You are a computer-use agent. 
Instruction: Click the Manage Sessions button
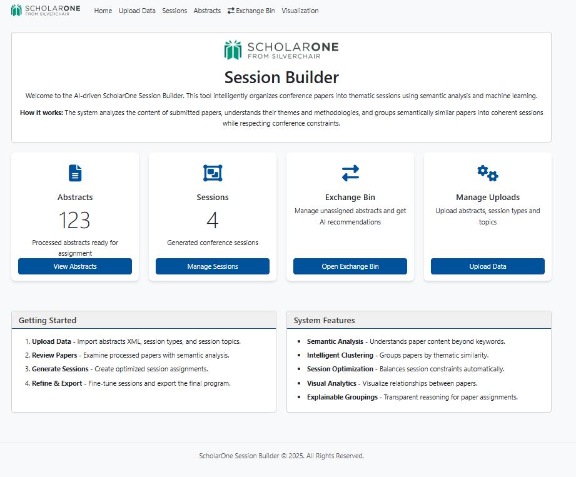point(213,266)
